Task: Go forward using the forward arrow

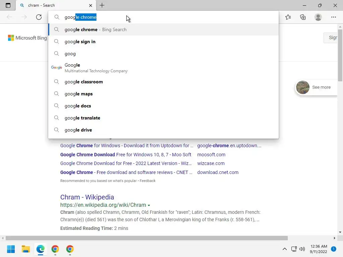Action: click(x=24, y=17)
